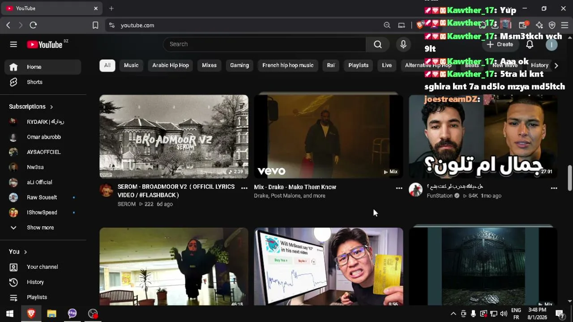Expand the You section arrow
Image resolution: width=573 pixels, height=322 pixels.
26,252
